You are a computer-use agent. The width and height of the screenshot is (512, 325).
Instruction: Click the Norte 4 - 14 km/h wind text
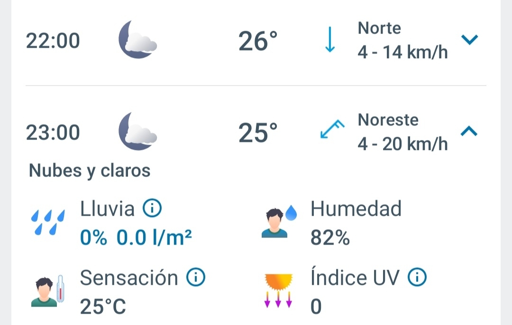(x=402, y=41)
